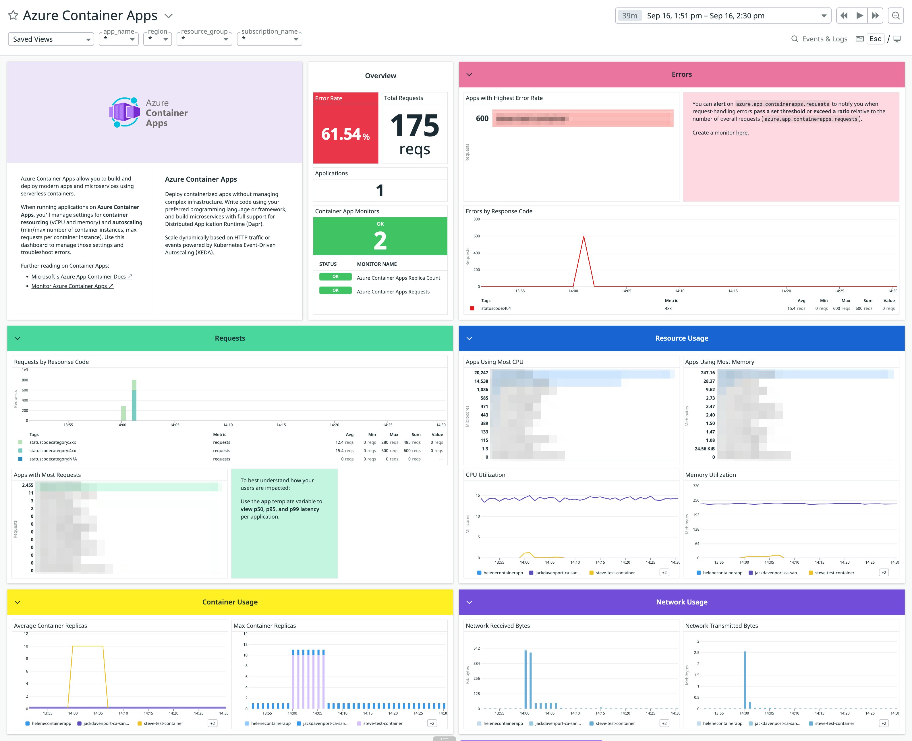Viewport: 912px width, 741px height.
Task: Click the time range field showing Sep 16 times
Action: coord(706,15)
